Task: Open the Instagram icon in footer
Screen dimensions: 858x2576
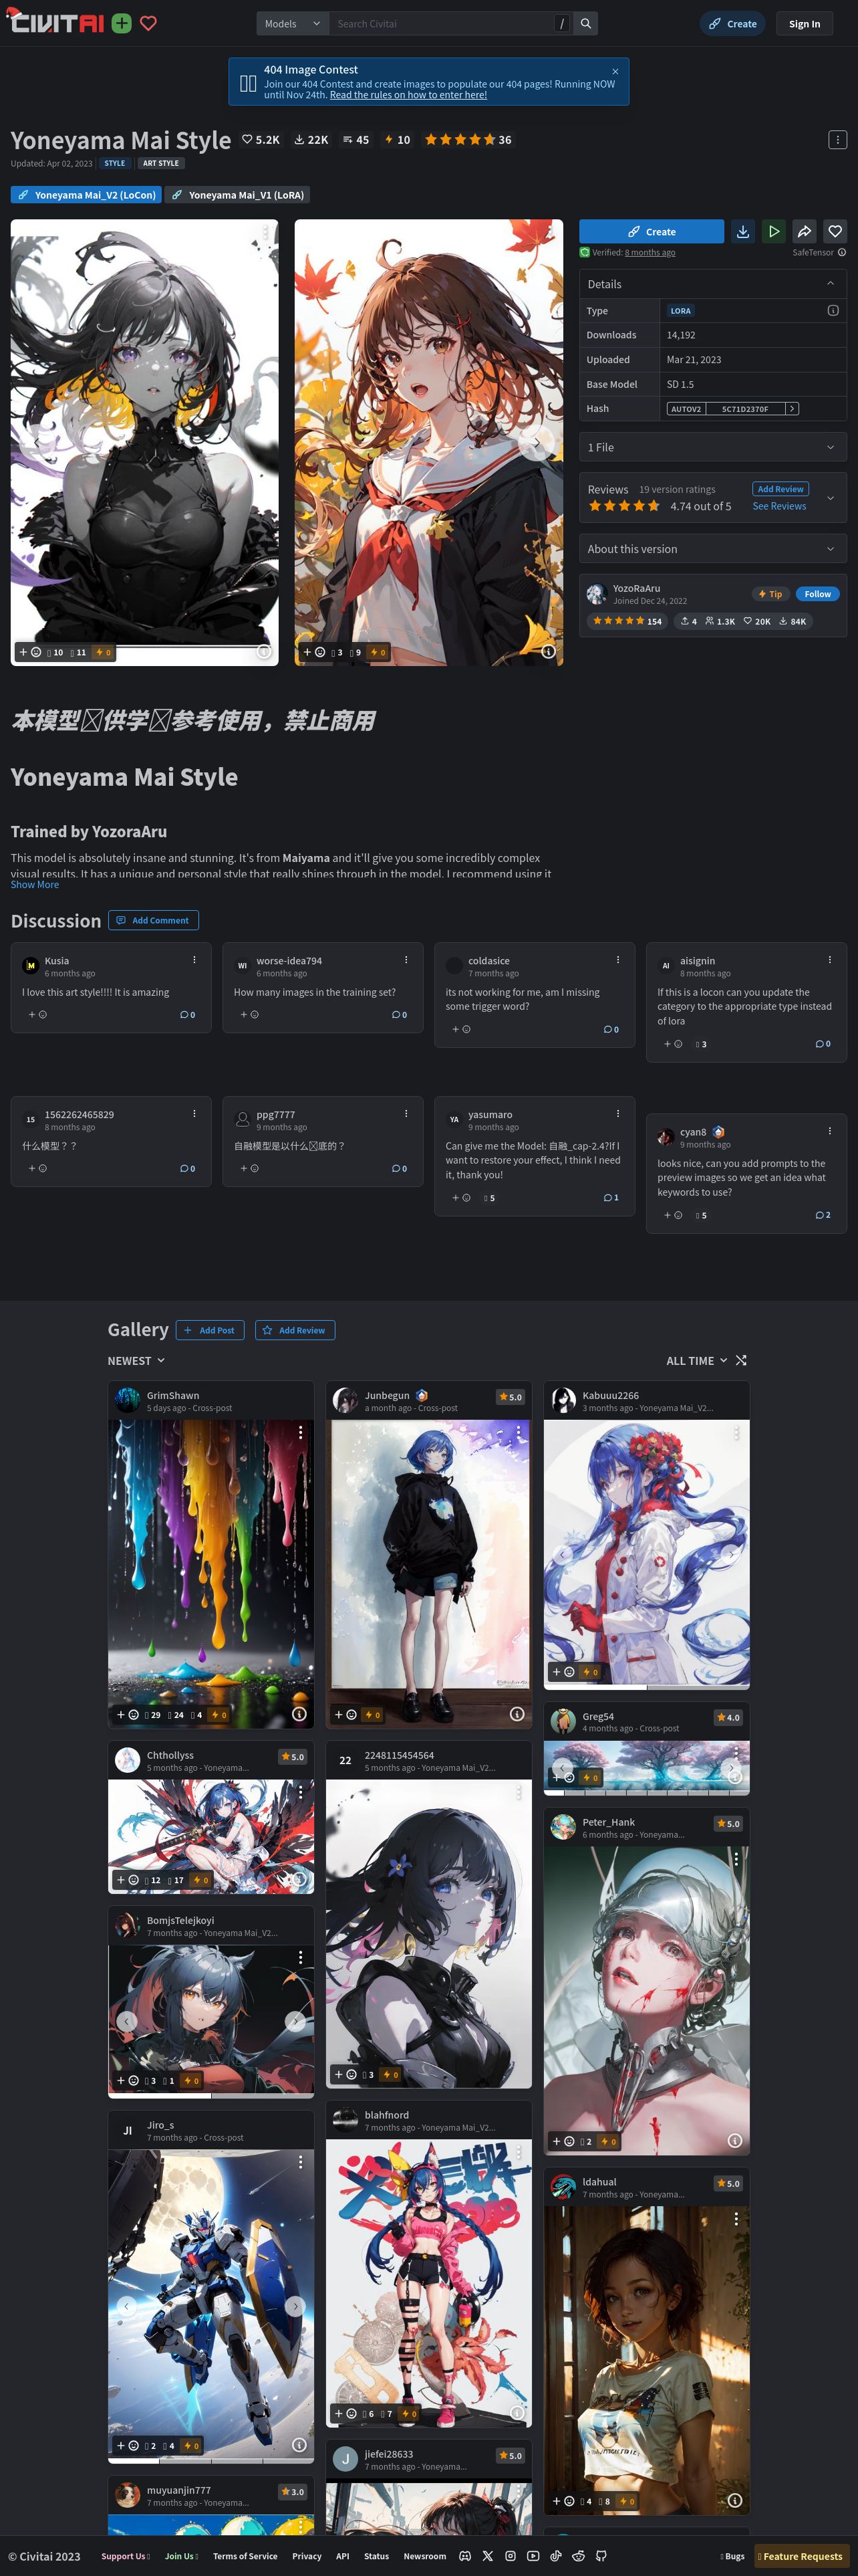Action: click(x=511, y=2555)
